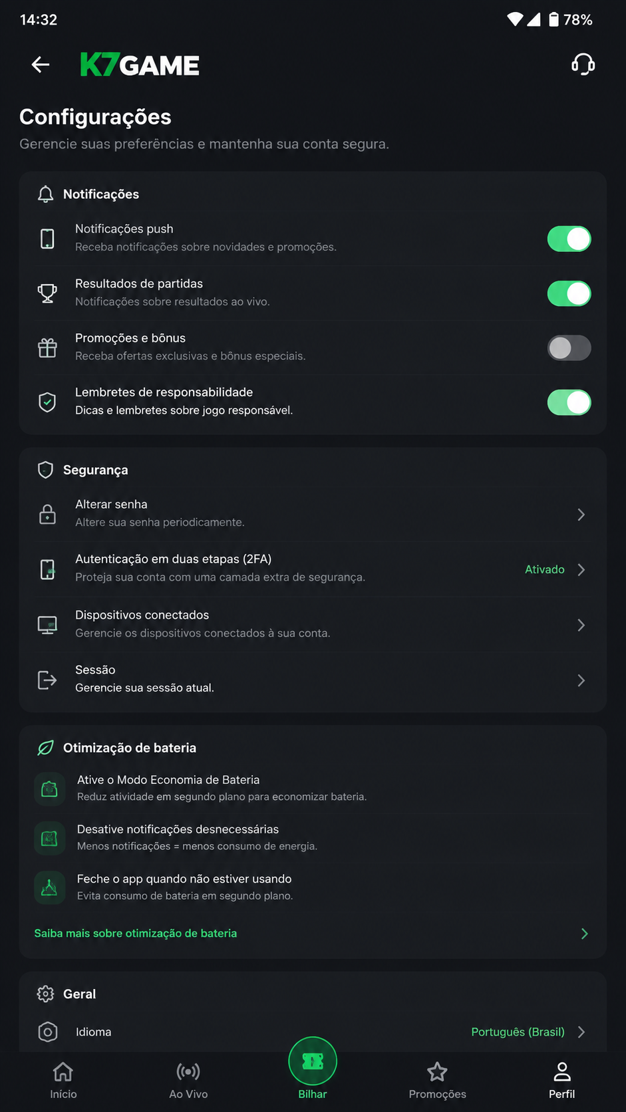Tap the battery saver mode icon
The image size is (626, 1112).
(50, 789)
